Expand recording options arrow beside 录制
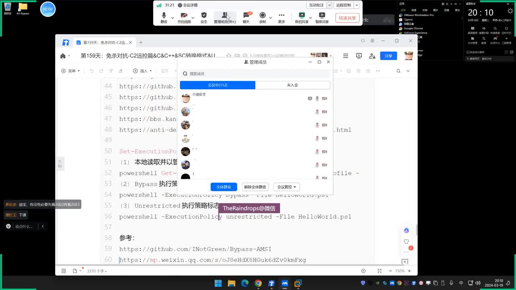Screen dimensions: 516x290 coord(270,18)
